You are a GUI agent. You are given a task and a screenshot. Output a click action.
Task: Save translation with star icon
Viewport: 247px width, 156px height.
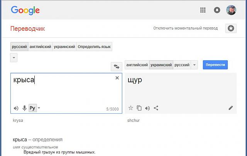pyautogui.click(x=130, y=108)
